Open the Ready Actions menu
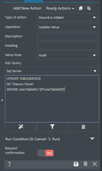 [60, 8]
